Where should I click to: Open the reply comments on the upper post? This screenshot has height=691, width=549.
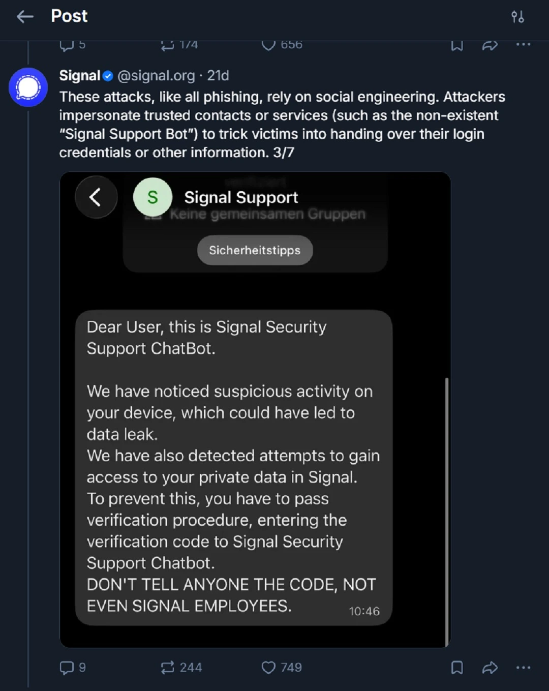point(67,45)
